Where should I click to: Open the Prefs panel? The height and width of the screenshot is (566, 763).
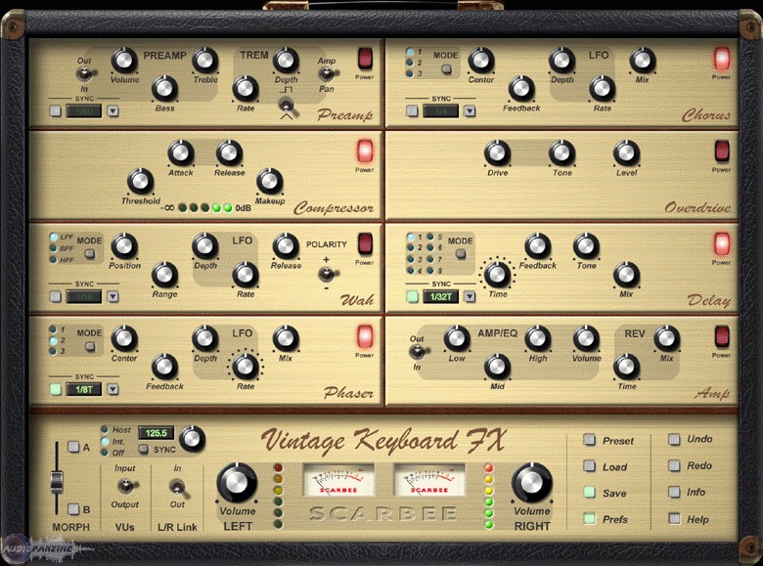tap(589, 518)
